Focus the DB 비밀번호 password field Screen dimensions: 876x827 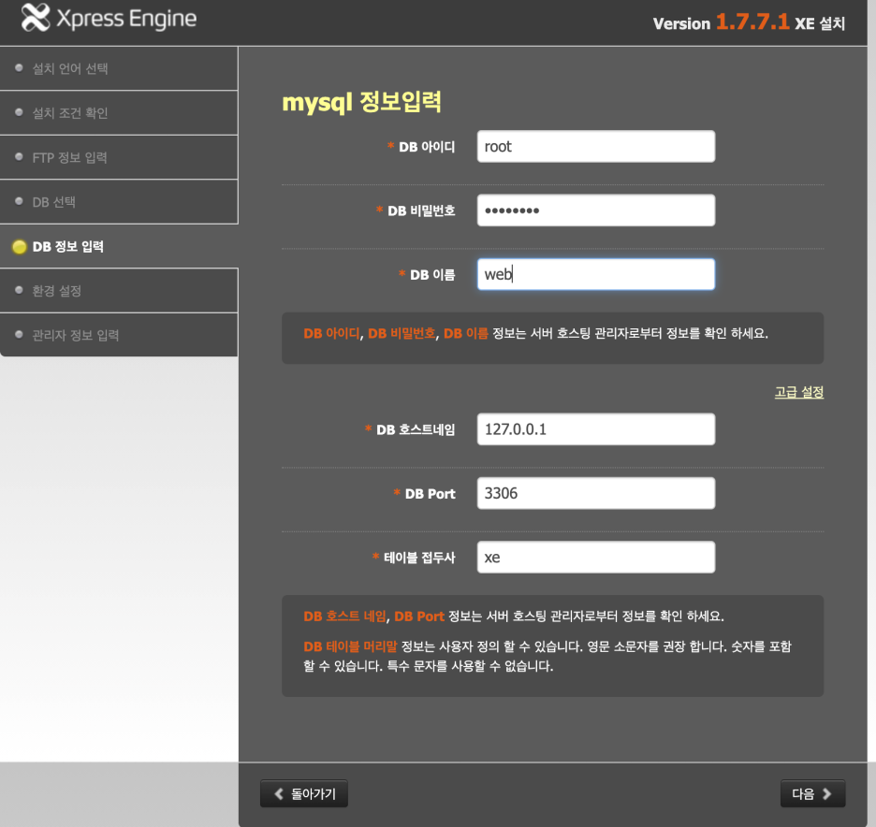pyautogui.click(x=595, y=210)
